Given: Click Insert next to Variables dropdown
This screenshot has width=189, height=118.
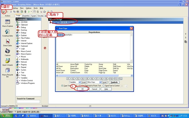Looking at the screenshot, I should tap(84, 82).
